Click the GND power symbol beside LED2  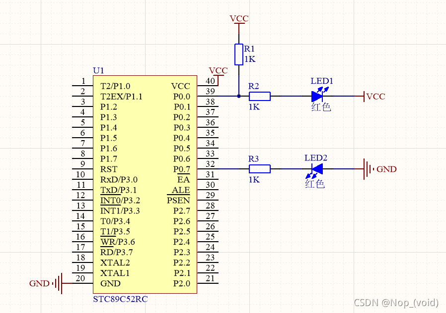(x=380, y=169)
